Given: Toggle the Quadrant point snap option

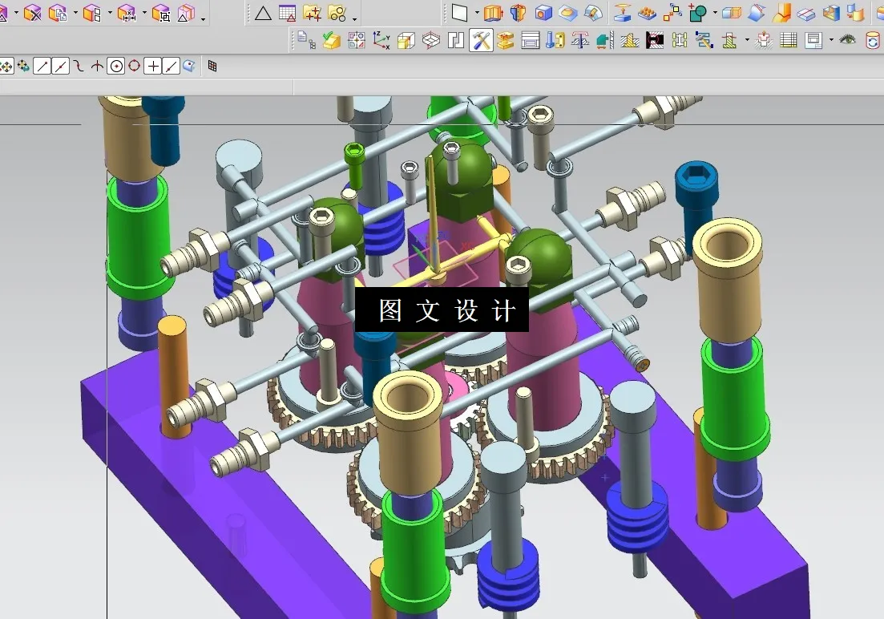Looking at the screenshot, I should [135, 66].
